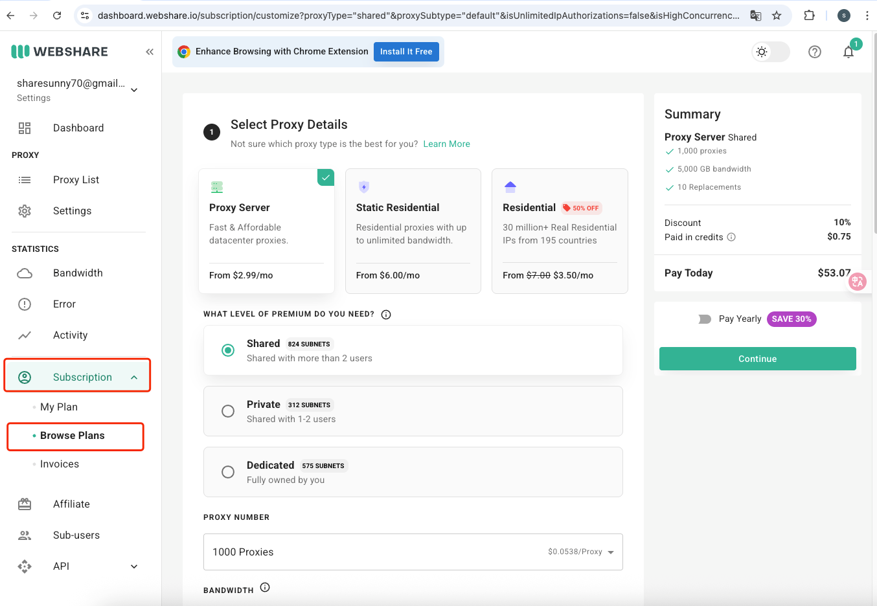This screenshot has width=877, height=606.
Task: Collapse the sidebar with double chevron
Action: [150, 52]
